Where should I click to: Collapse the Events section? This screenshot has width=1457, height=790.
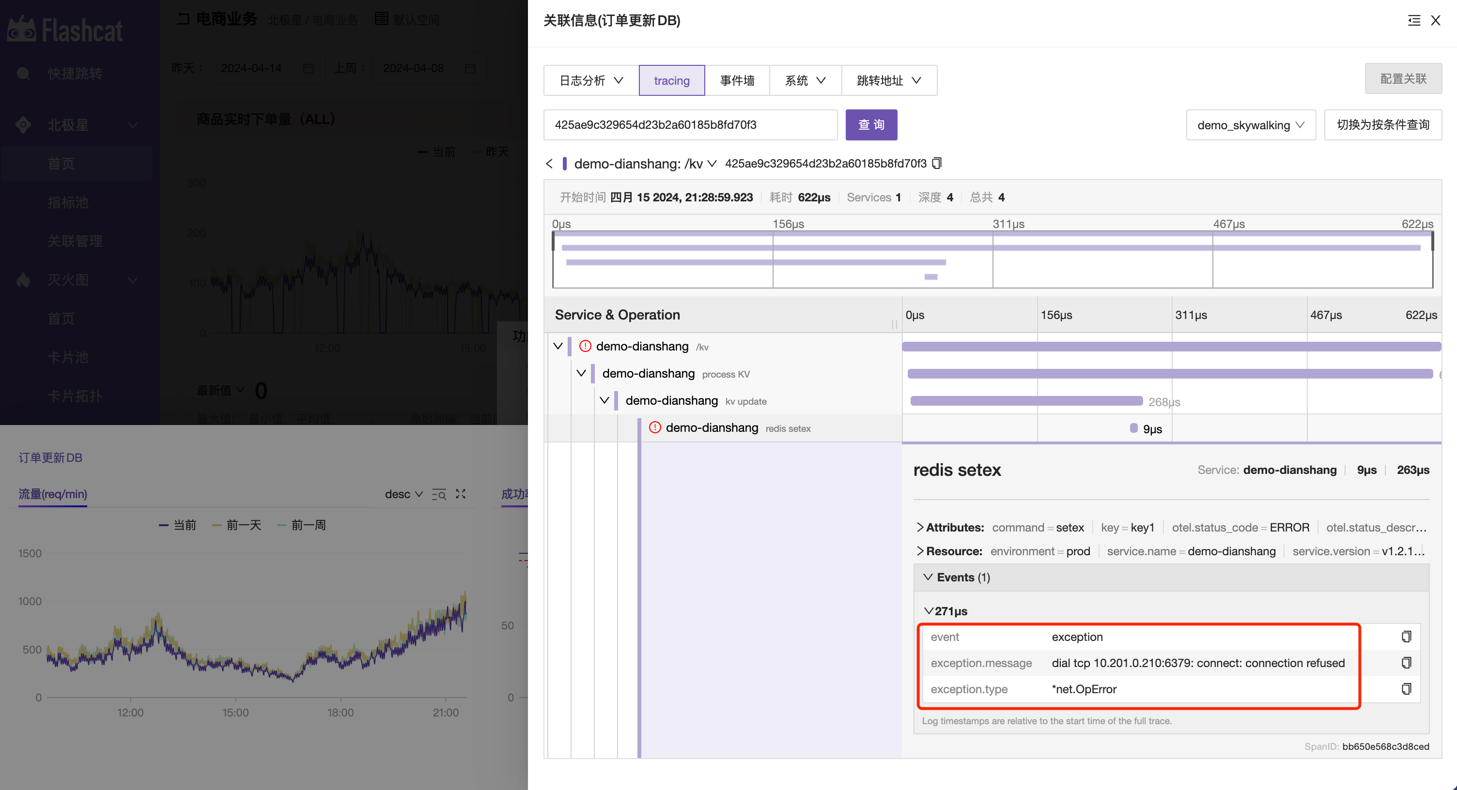926,577
